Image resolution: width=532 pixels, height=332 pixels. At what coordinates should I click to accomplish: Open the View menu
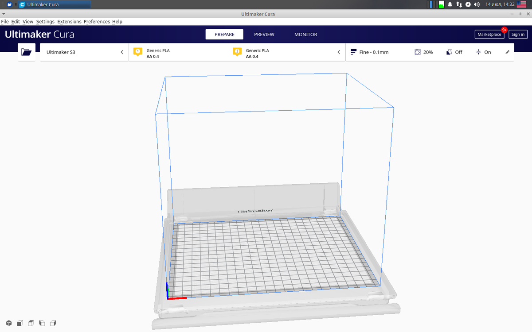(28, 22)
